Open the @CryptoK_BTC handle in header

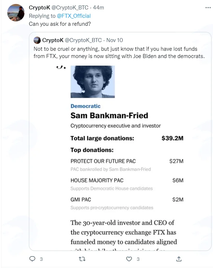70,8
